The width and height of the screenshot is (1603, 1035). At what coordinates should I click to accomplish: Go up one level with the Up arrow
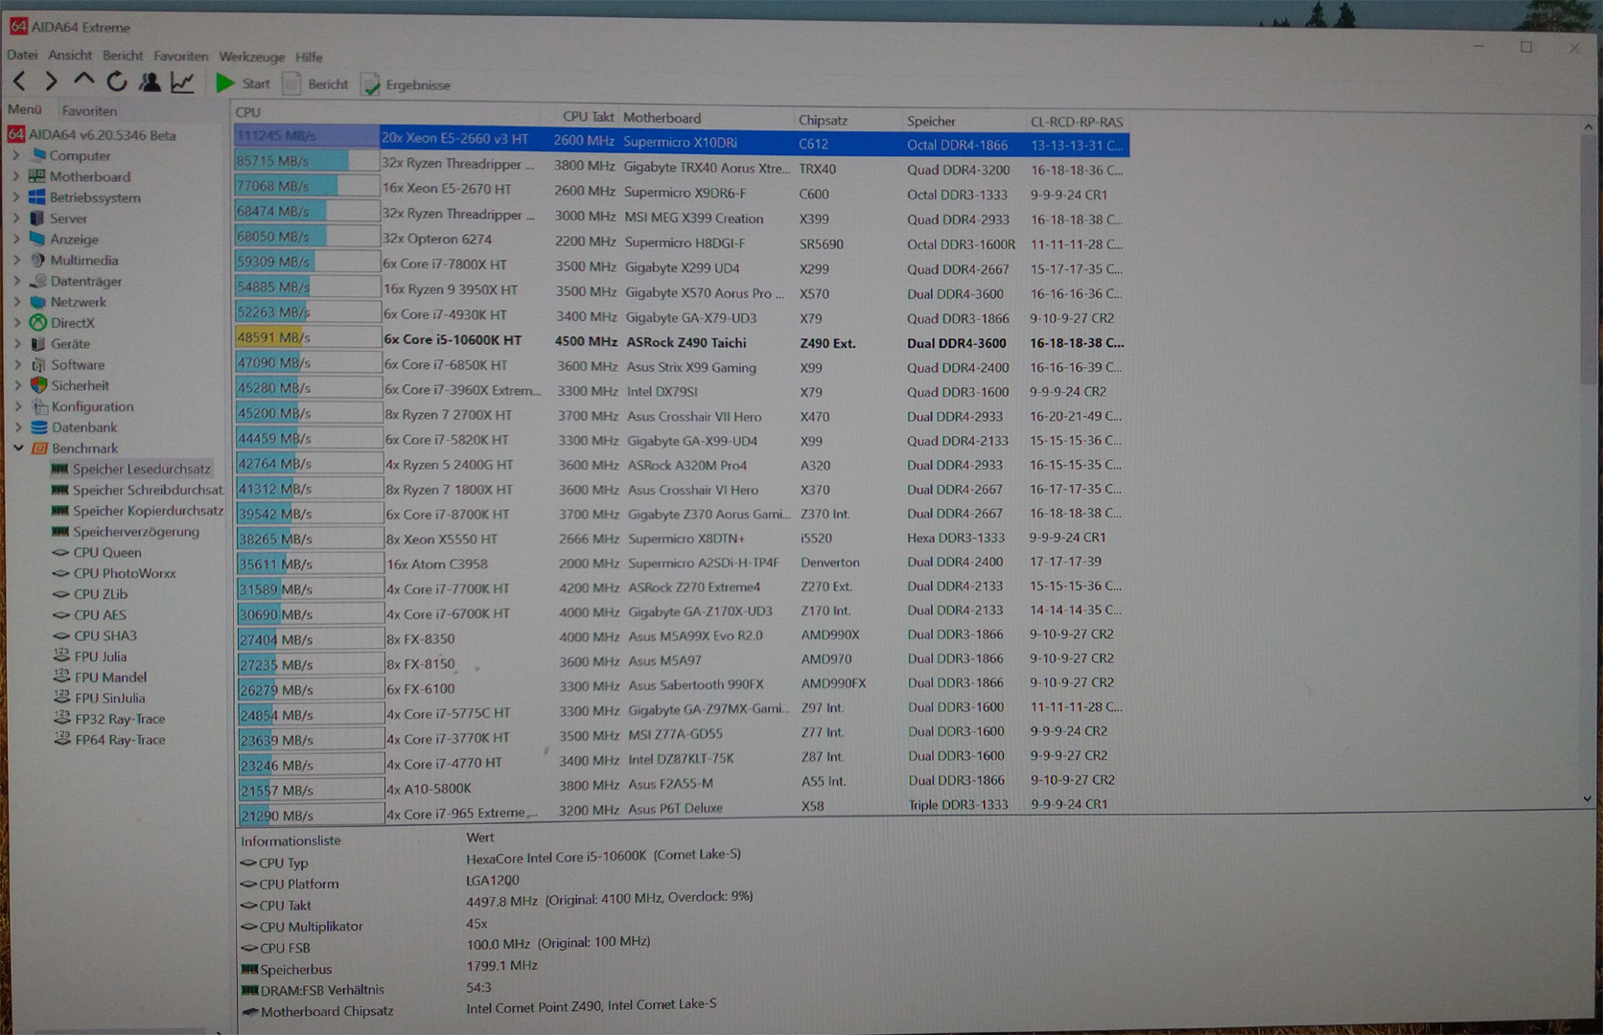click(x=83, y=80)
